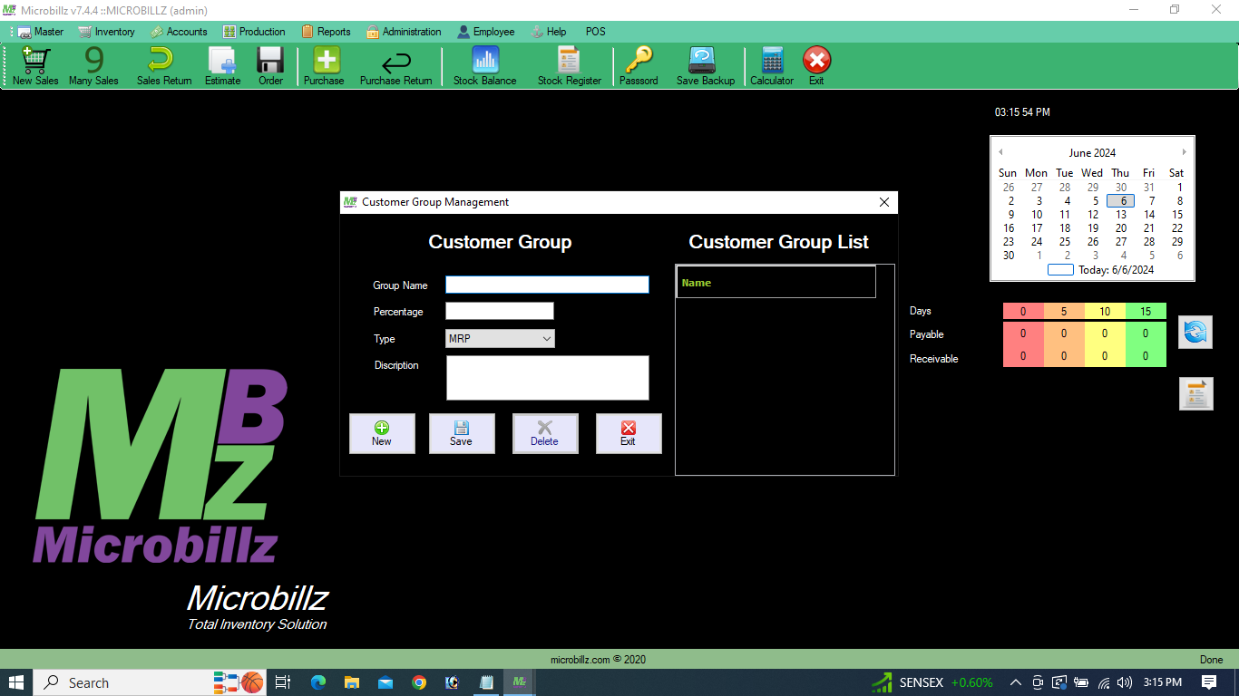
Task: Open the Inventory menu
Action: [x=107, y=32]
